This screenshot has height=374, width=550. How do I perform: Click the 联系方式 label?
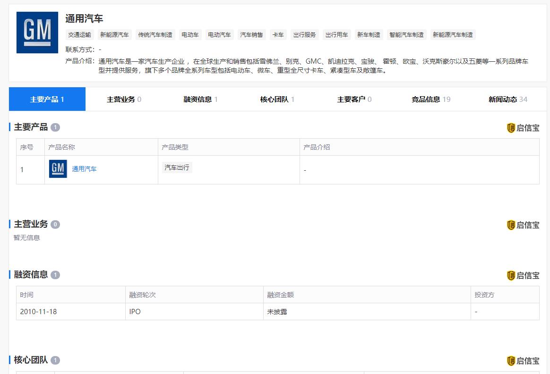coord(80,50)
